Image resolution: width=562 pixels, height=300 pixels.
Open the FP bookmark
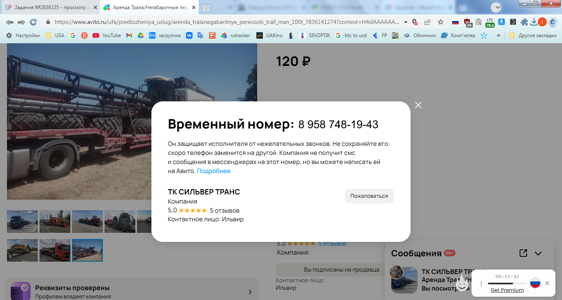coord(380,35)
